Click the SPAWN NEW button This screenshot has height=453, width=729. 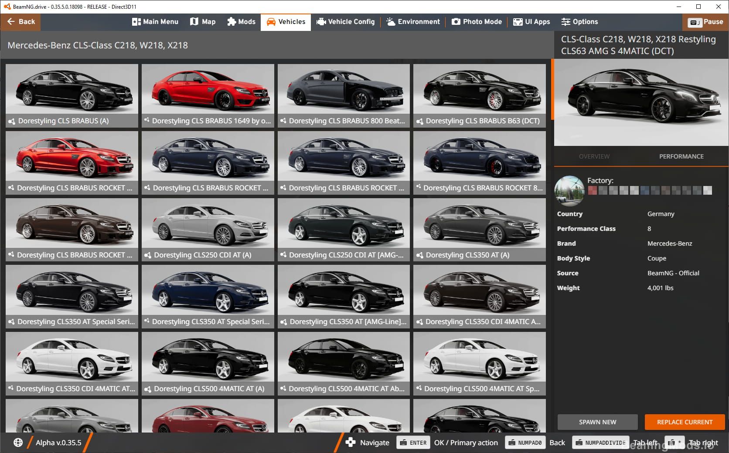[x=597, y=422]
